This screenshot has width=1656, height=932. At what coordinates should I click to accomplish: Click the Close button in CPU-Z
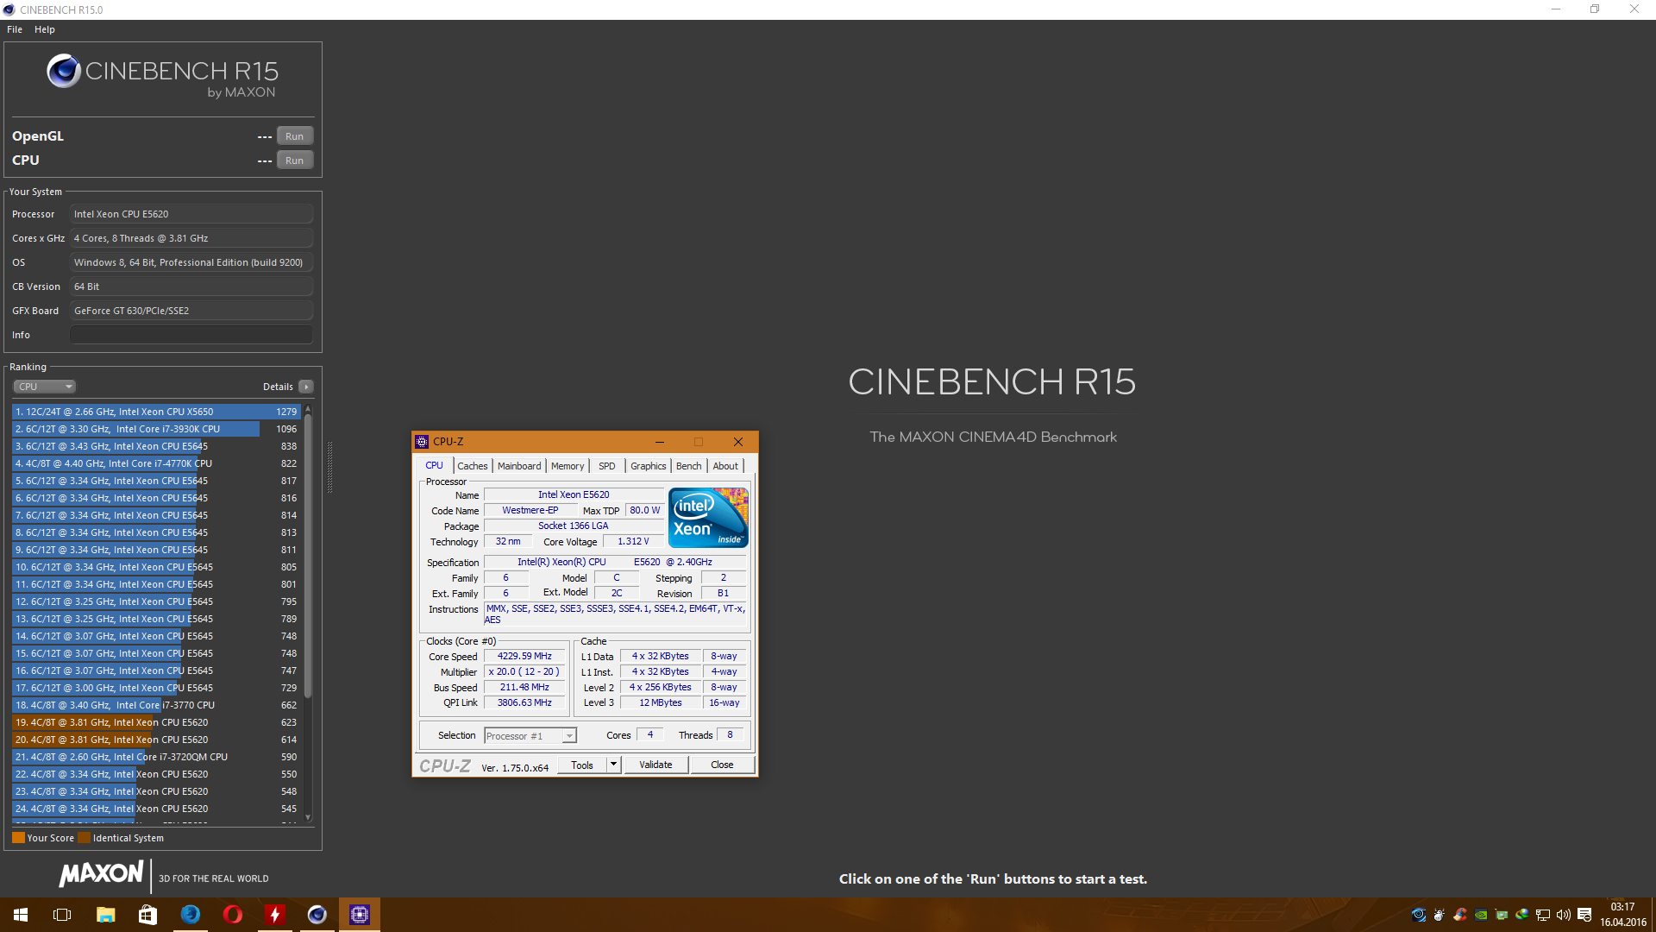click(x=722, y=765)
